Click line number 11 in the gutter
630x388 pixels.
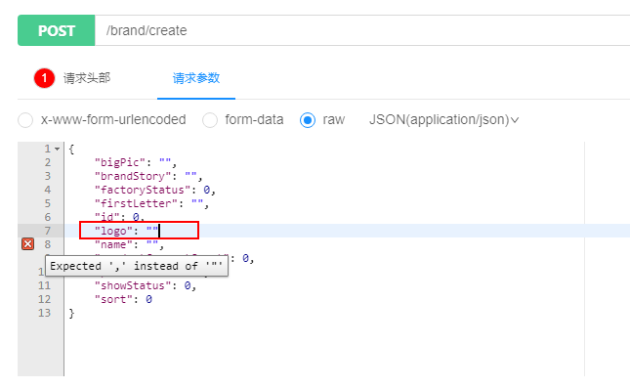[44, 285]
